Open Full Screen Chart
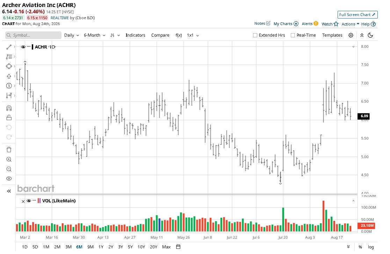 pos(357,15)
